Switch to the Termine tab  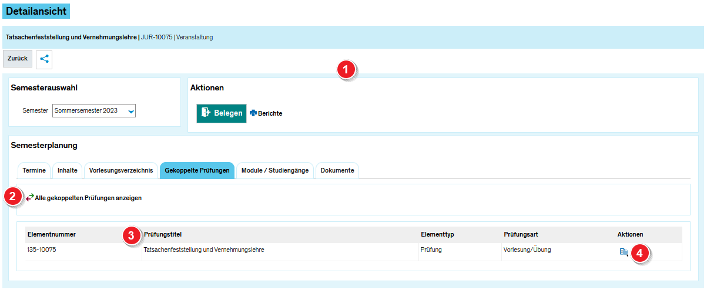[x=34, y=170]
